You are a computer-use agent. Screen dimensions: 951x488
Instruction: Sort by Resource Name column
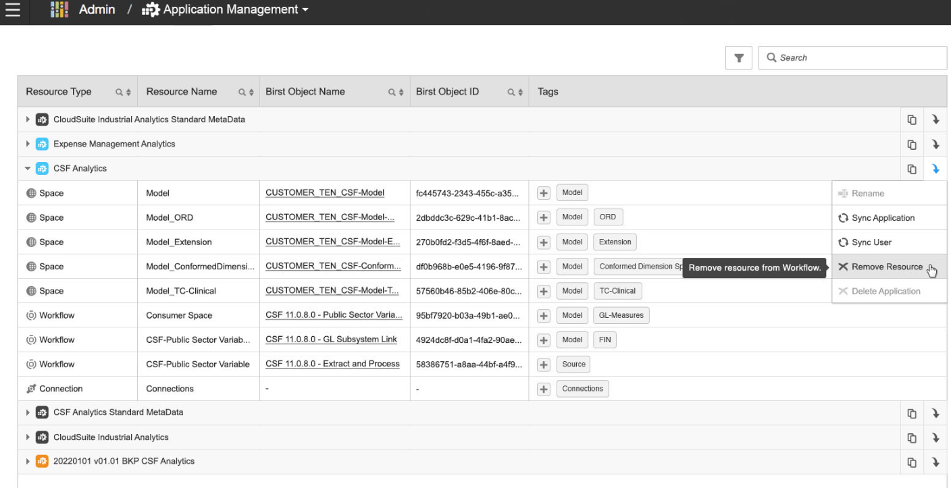[x=251, y=92]
